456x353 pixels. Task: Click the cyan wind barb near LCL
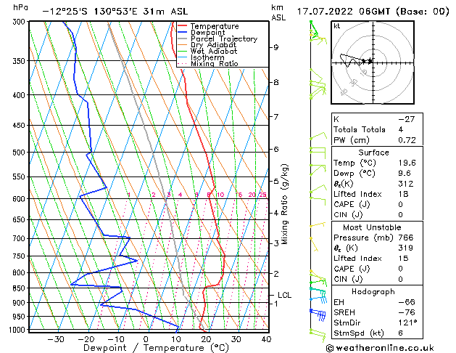317,295
